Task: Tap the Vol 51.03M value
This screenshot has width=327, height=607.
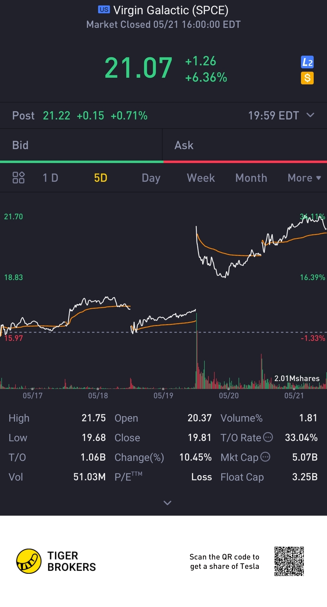Action: [x=90, y=477]
